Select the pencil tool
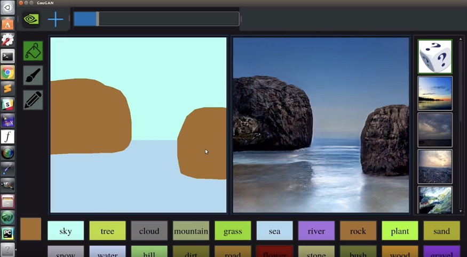467x257 pixels. pyautogui.click(x=33, y=100)
